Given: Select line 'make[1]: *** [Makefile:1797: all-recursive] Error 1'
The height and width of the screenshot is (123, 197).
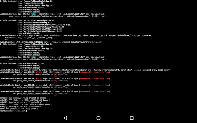Looking at the screenshot, I should pyautogui.click(x=26, y=104).
